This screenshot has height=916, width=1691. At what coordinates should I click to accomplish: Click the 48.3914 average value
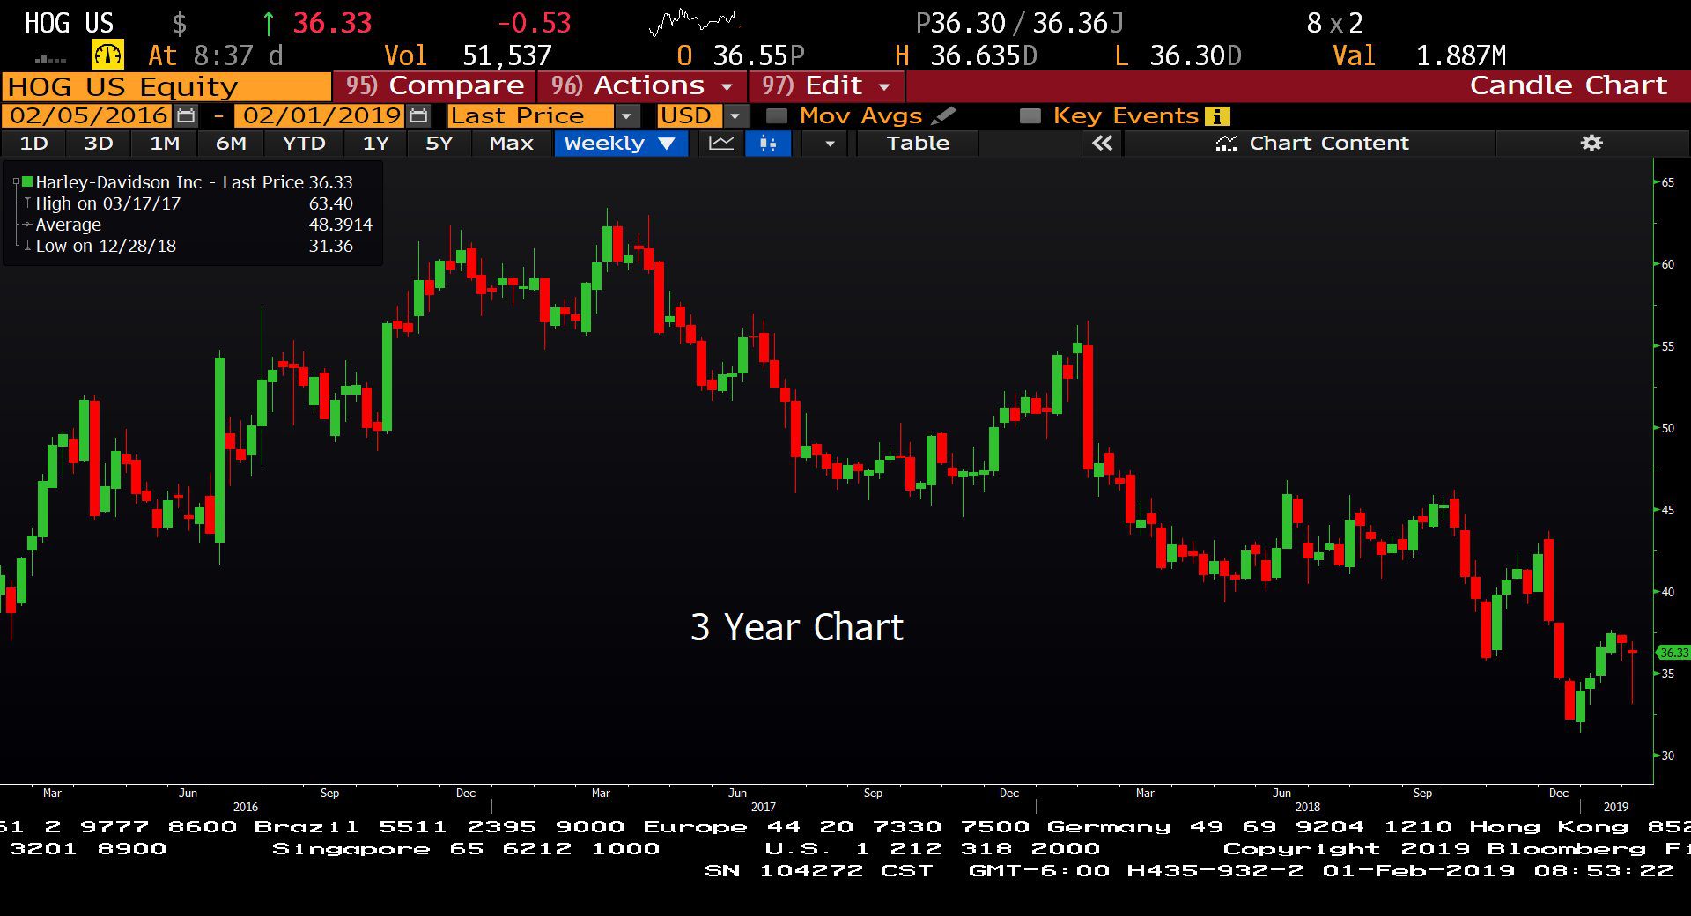point(340,225)
